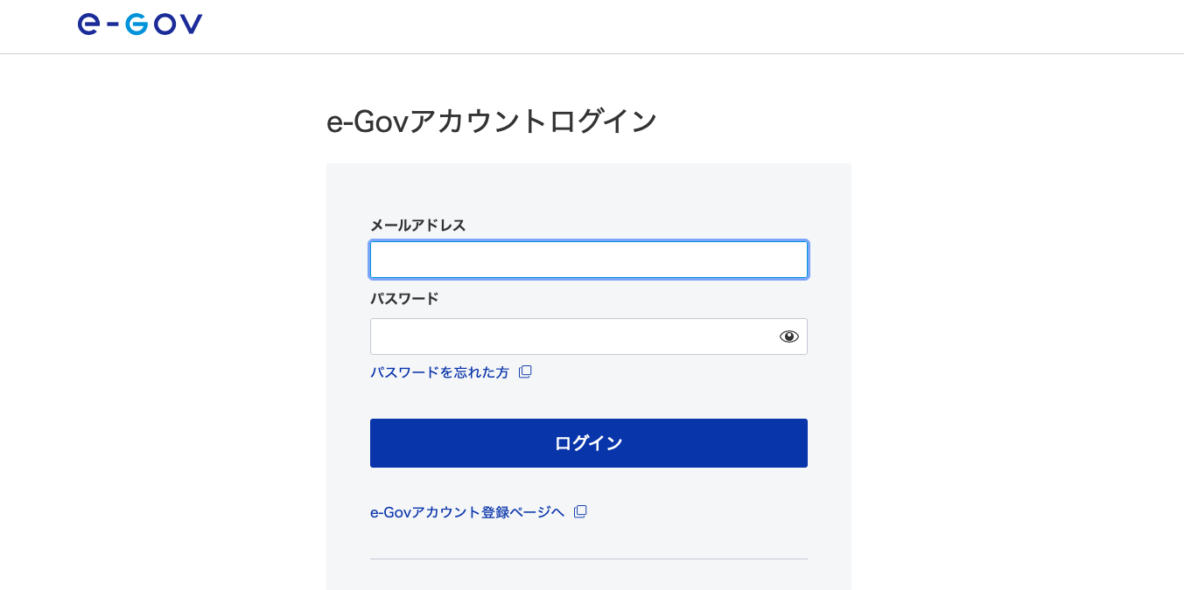
Task: Click the e-Govアカウントログイン page heading
Action: (492, 121)
